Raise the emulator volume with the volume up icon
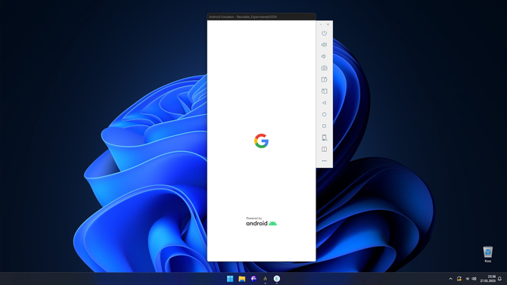Screen dimensions: 507x285 coord(324,45)
